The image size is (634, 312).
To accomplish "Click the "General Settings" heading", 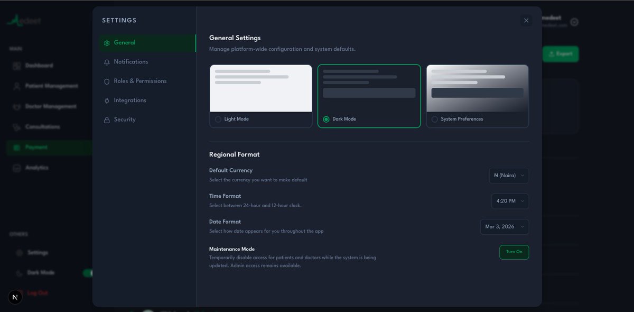I will (235, 38).
